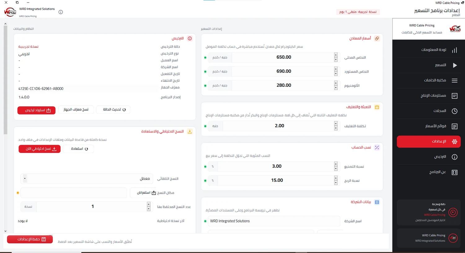Click لا يوجد last backup value

(x=23, y=221)
